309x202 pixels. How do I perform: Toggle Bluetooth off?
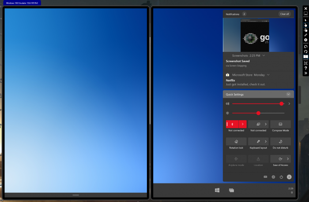pos(232,124)
